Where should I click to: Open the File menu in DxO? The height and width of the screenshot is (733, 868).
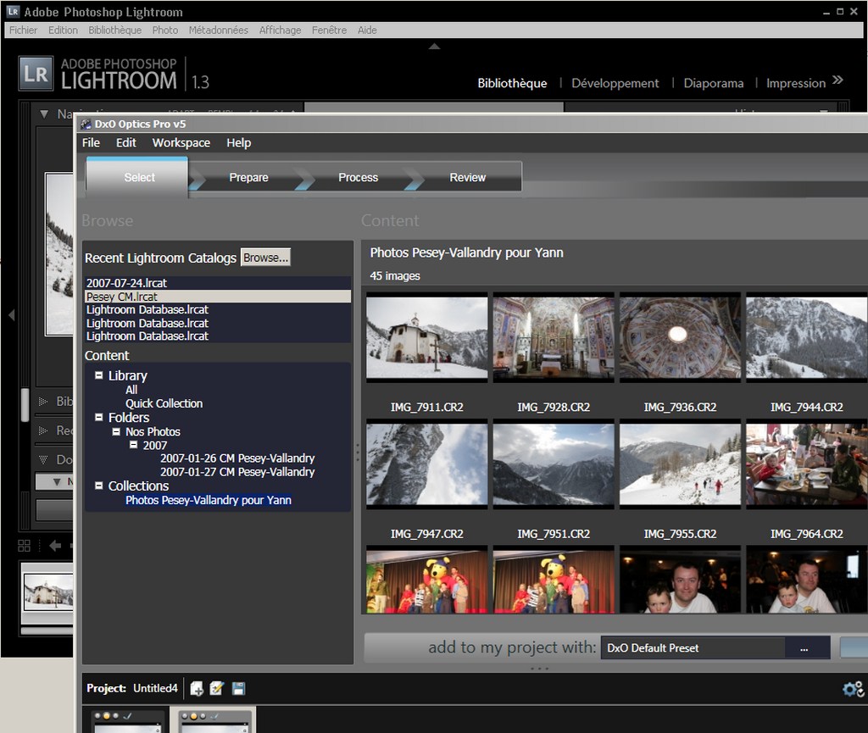91,142
